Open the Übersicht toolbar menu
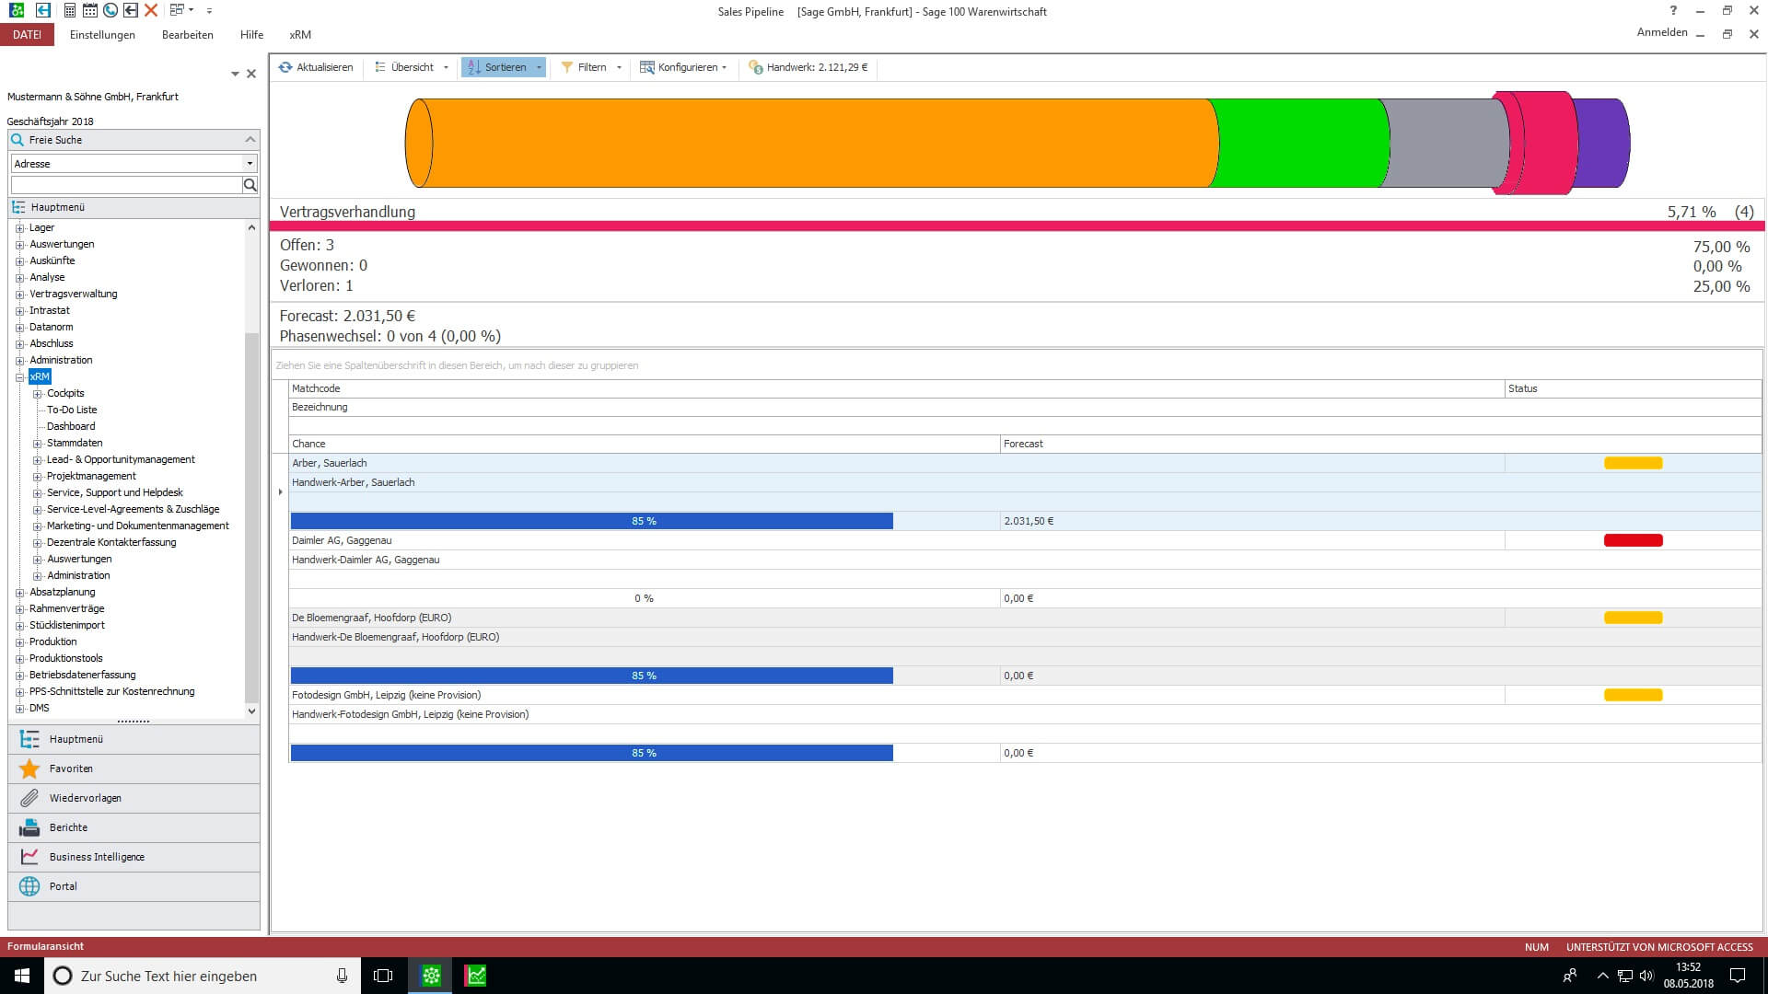This screenshot has width=1768, height=994. pos(412,67)
